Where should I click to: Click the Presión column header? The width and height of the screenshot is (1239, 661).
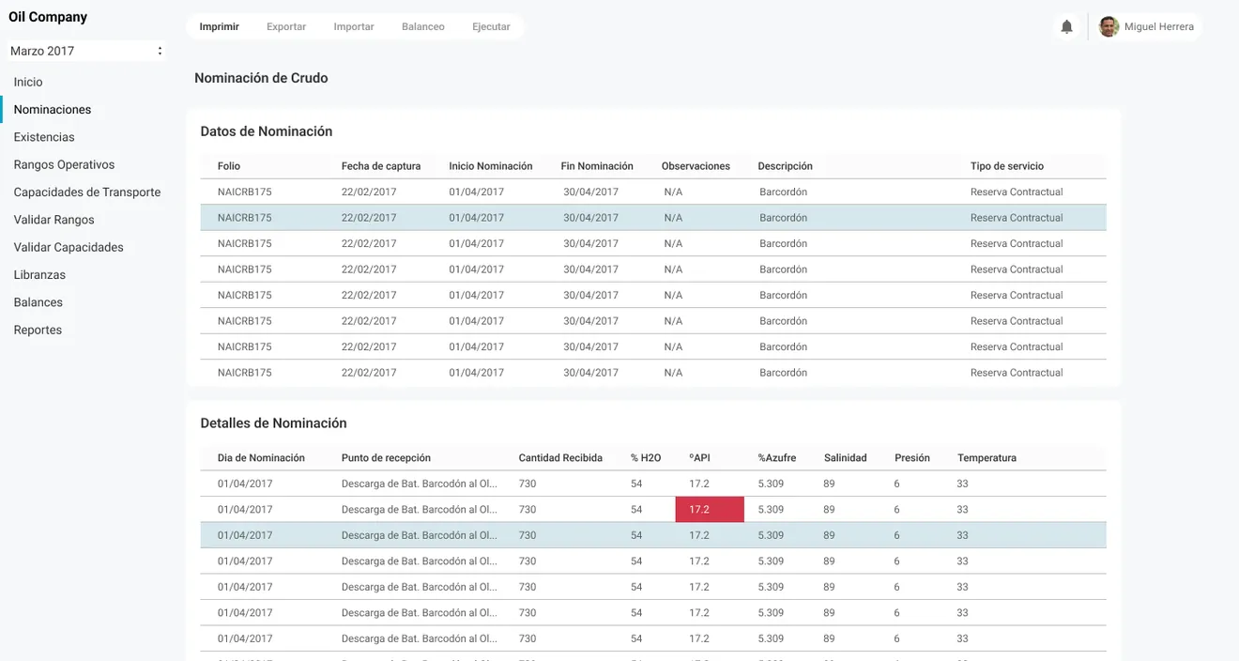click(x=912, y=458)
